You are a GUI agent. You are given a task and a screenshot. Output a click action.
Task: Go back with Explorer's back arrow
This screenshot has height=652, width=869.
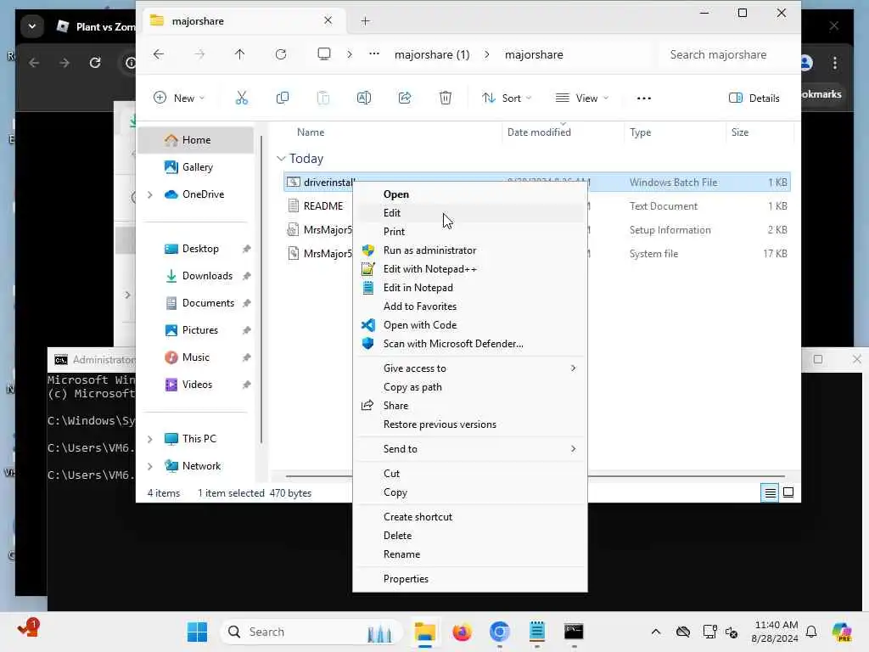(x=159, y=54)
